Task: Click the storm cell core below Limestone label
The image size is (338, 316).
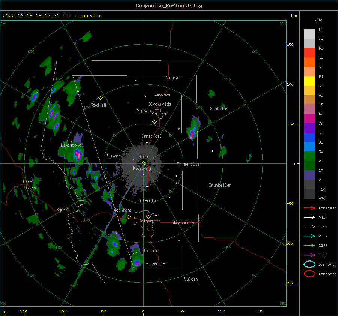Action: tap(78, 155)
